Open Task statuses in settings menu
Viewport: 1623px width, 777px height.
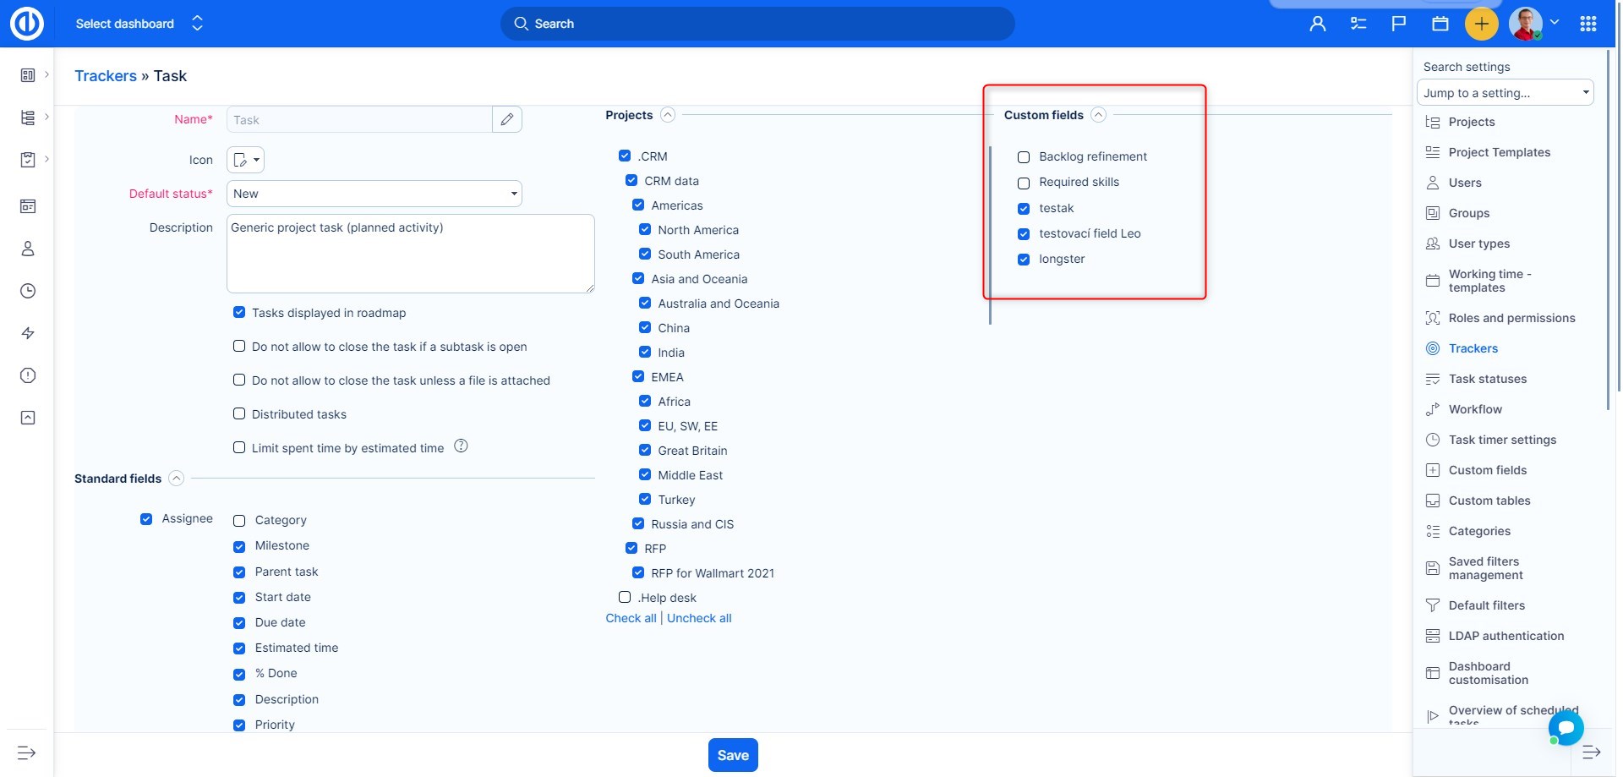1487,379
